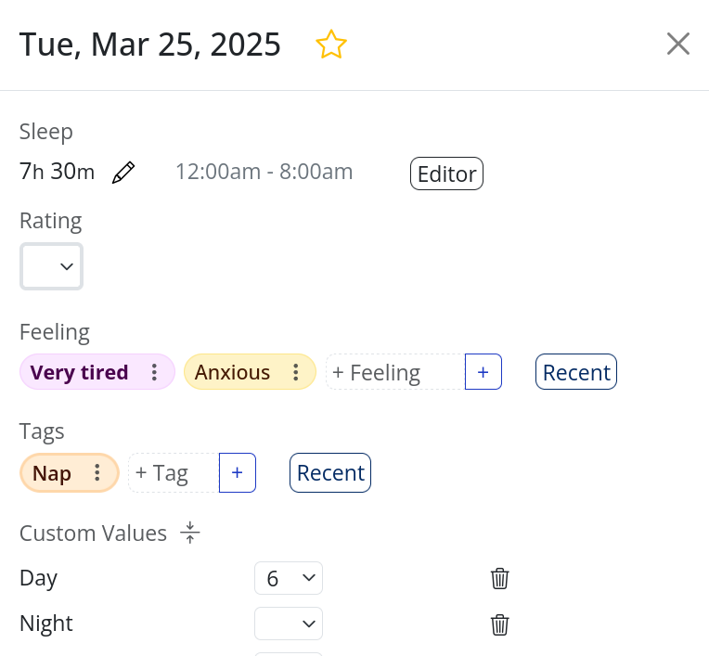Delete the Night custom value
The height and width of the screenshot is (656, 709).
pyautogui.click(x=499, y=624)
